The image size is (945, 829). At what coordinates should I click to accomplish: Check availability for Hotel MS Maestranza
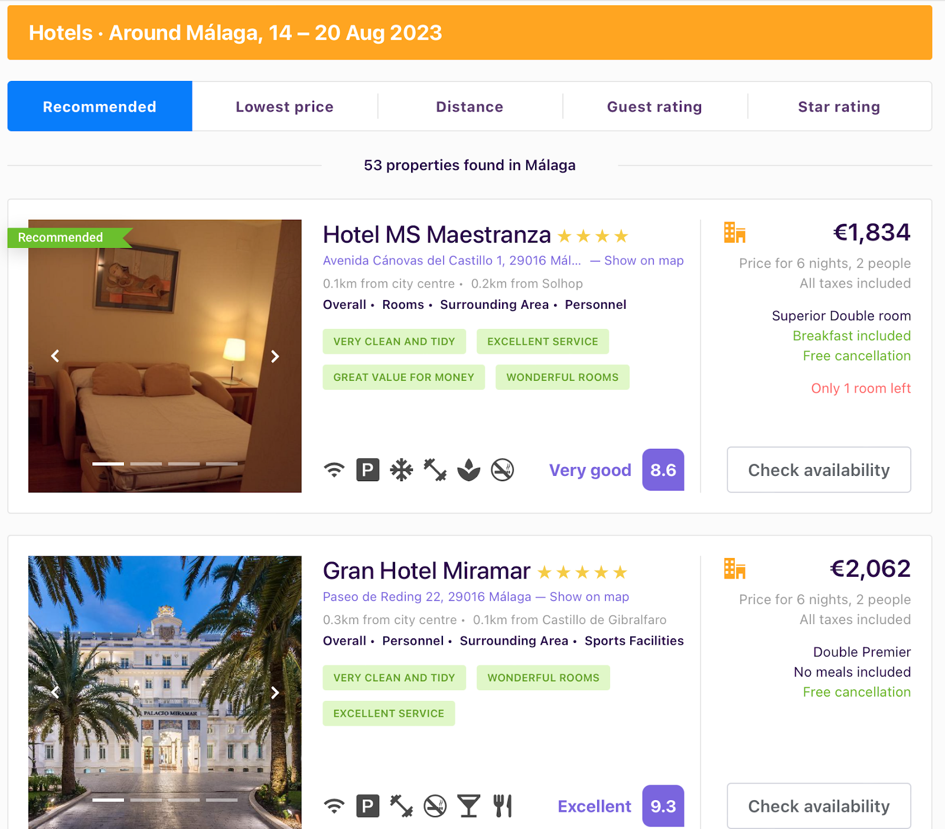tap(819, 470)
